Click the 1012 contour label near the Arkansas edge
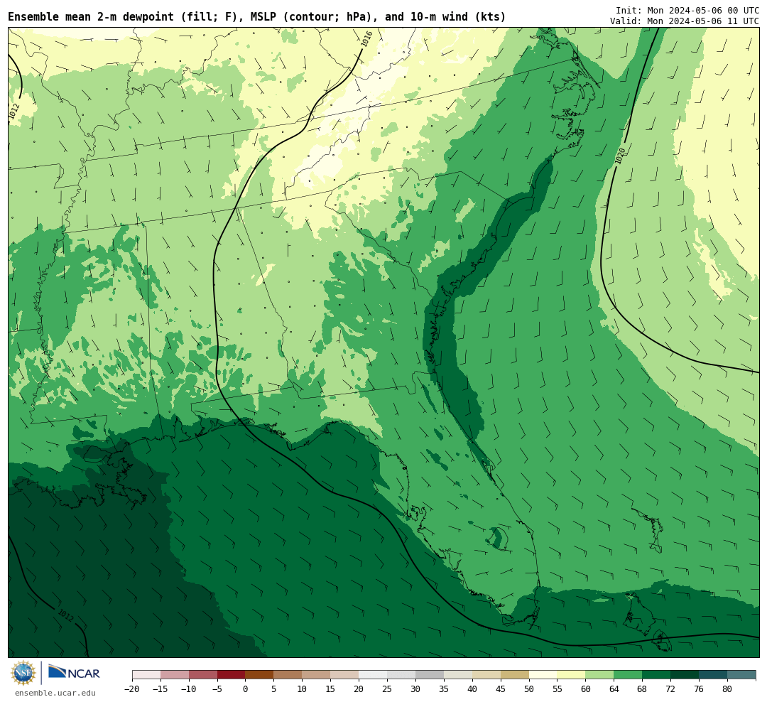This screenshot has height=702, width=767. pos(13,111)
